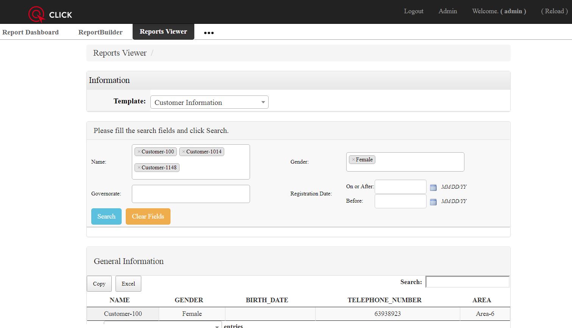Sort table by TELEPHONE_NUMBER column header

point(384,300)
